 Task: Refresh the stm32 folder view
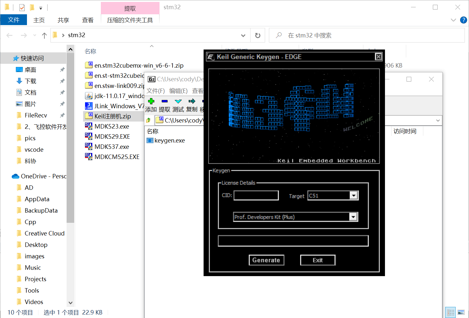(258, 35)
